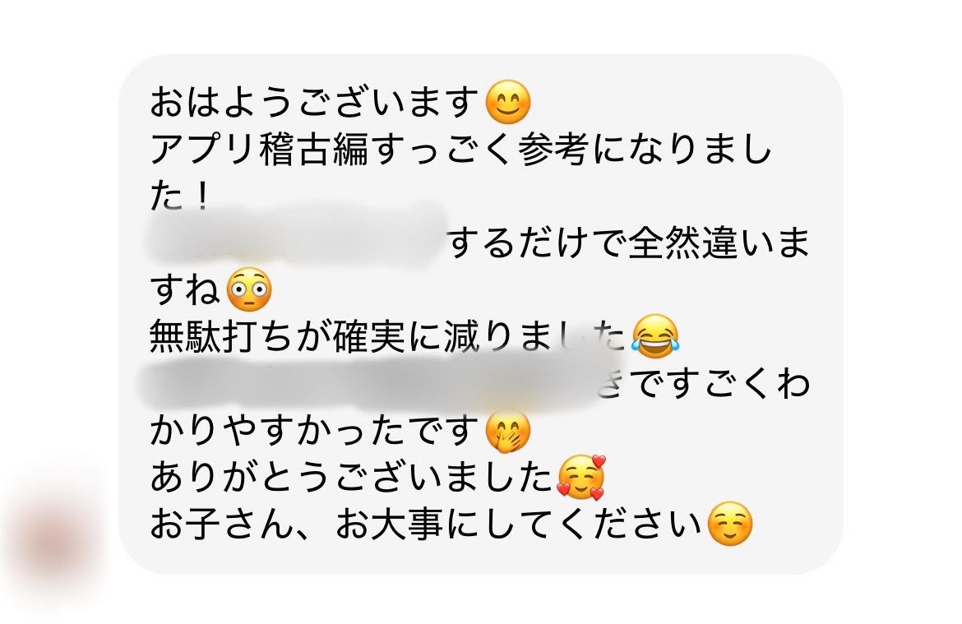Click the text 無駄打ちが確実に減りました
The width and height of the screenshot is (962, 624).
click(388, 337)
